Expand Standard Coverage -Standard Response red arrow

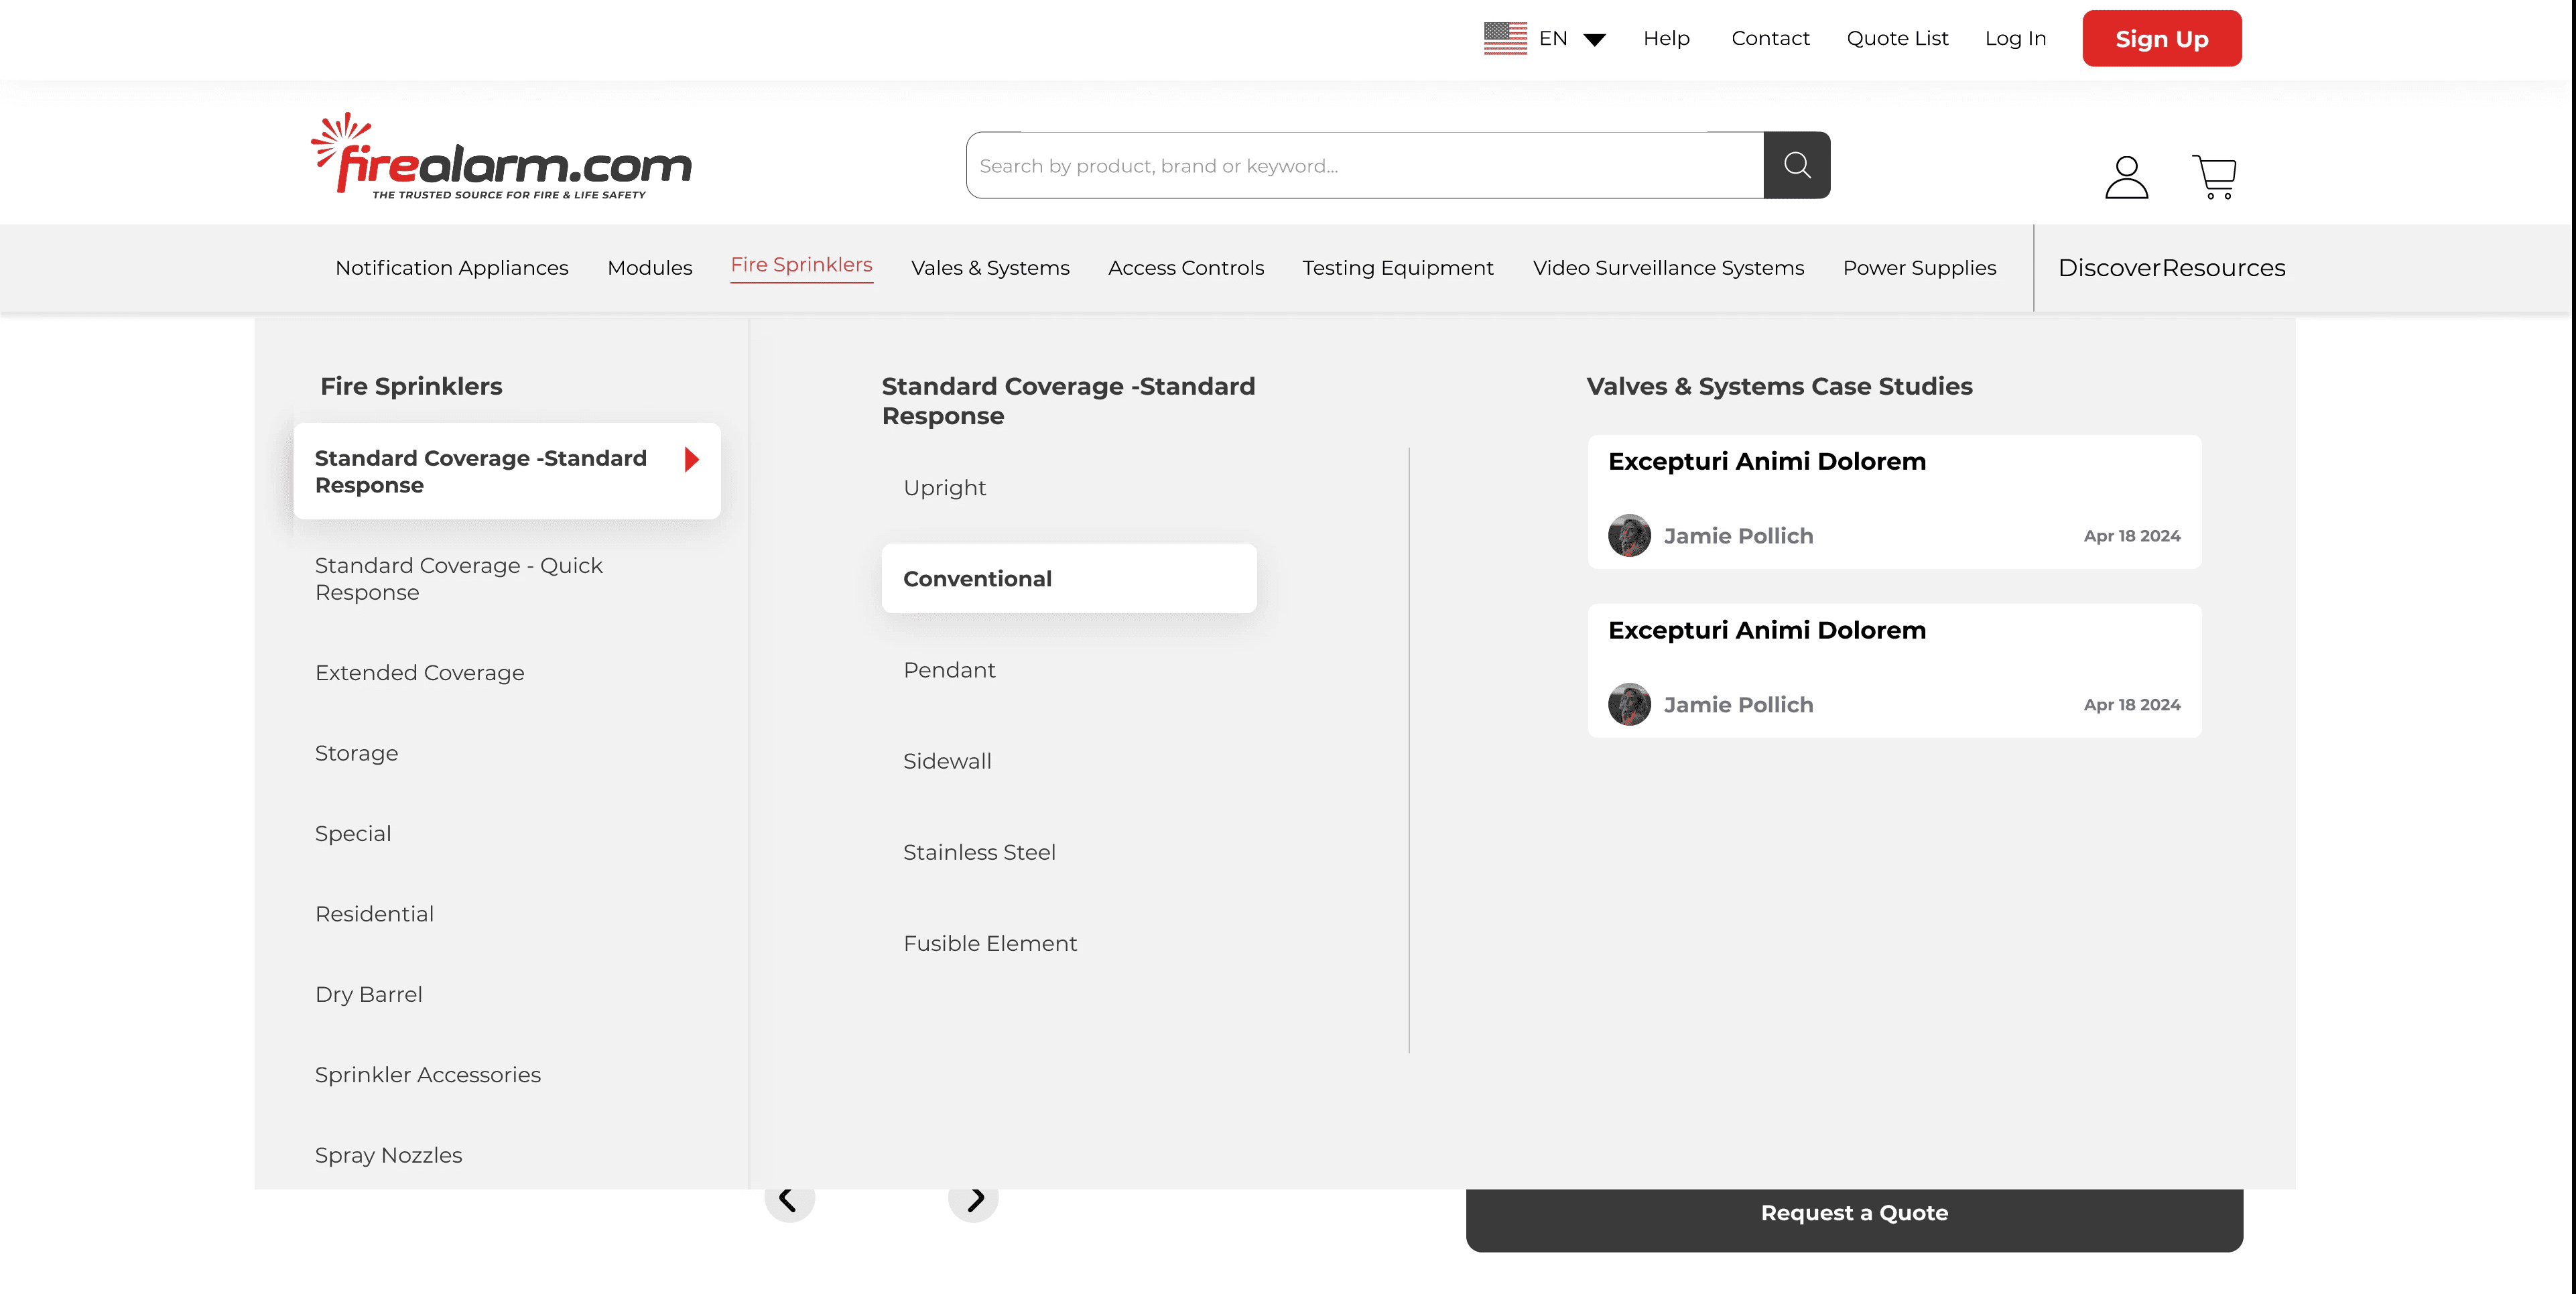pyautogui.click(x=691, y=459)
